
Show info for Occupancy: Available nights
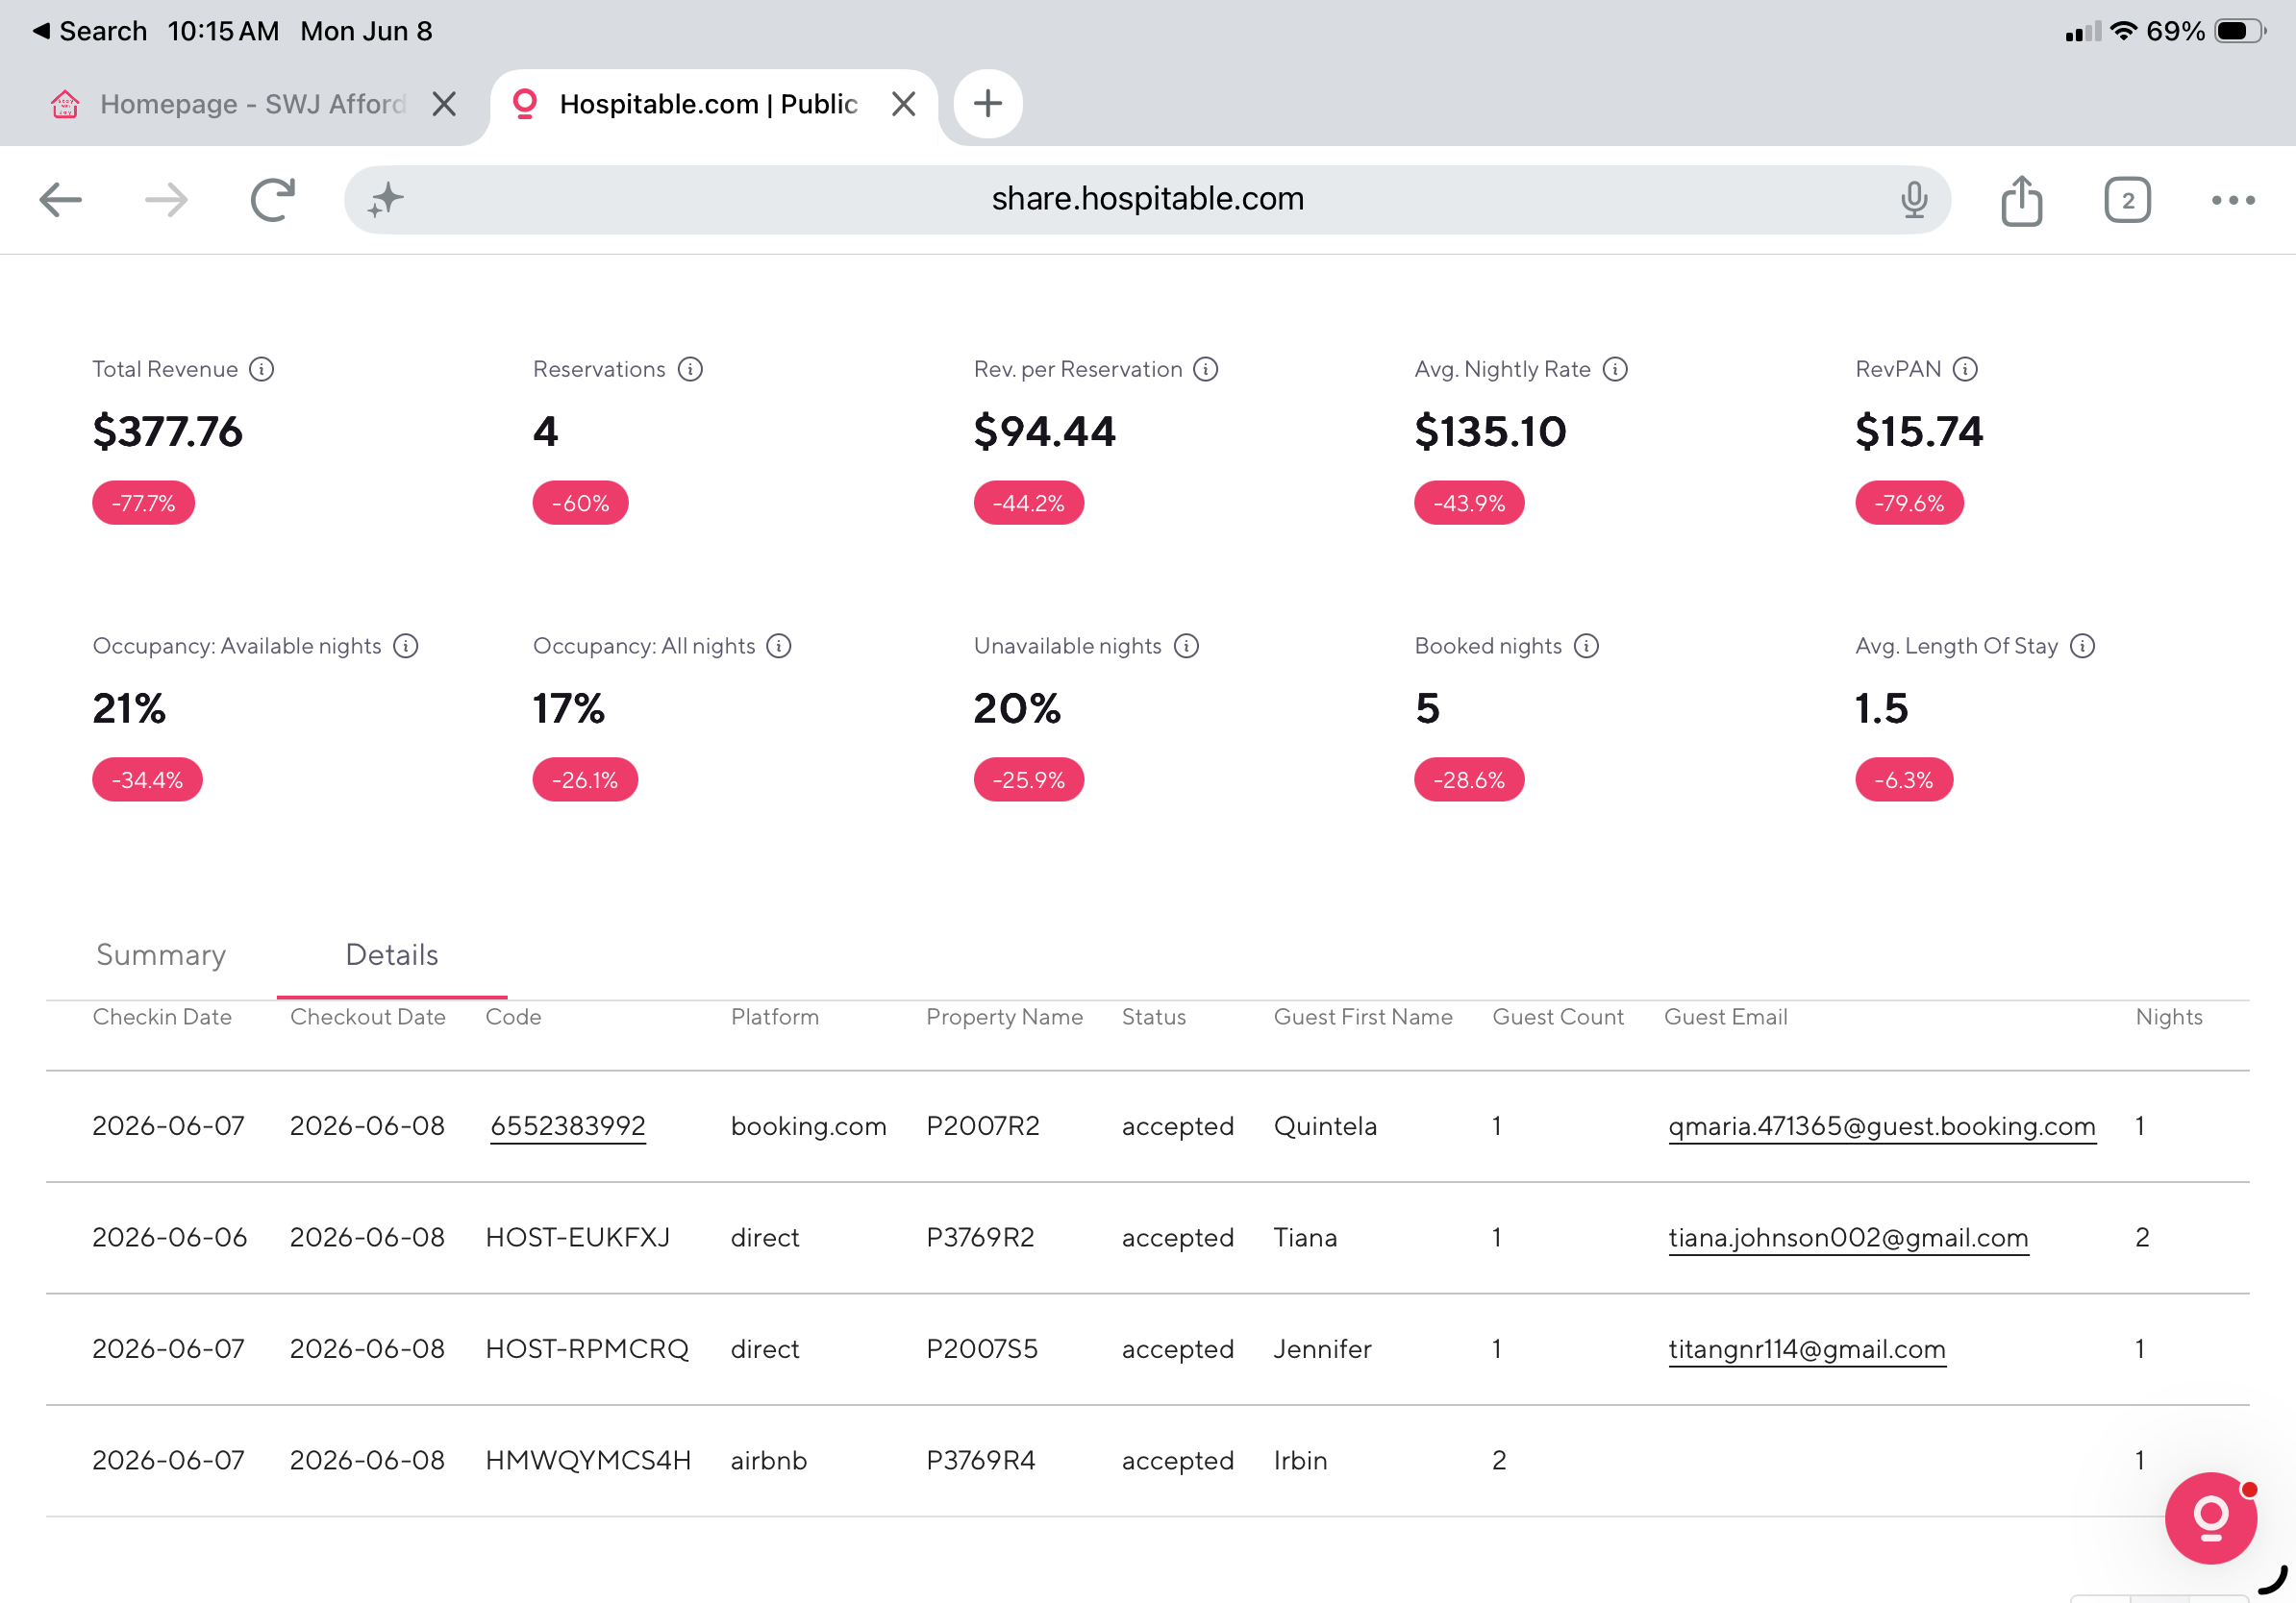coord(405,646)
